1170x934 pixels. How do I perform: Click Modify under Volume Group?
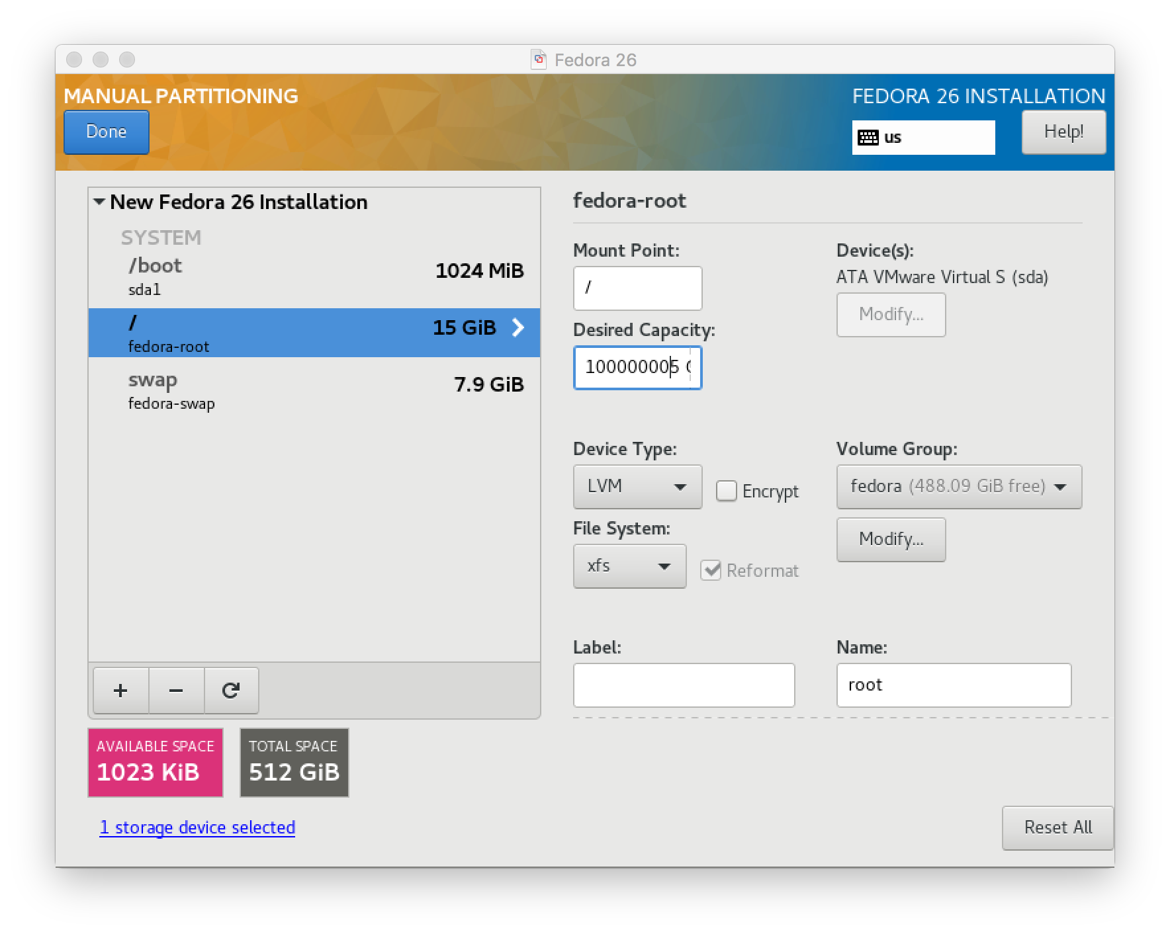tap(891, 540)
